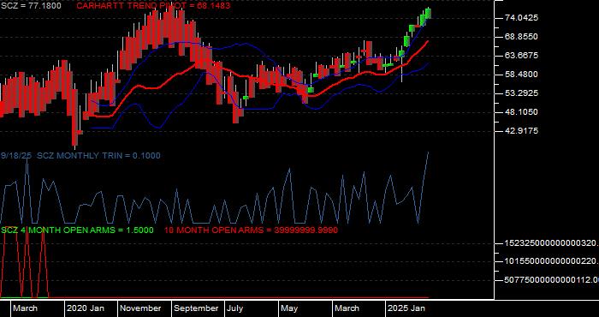The image size is (599, 317).
Task: Click price axis value 58.4800
Action: 521,75
